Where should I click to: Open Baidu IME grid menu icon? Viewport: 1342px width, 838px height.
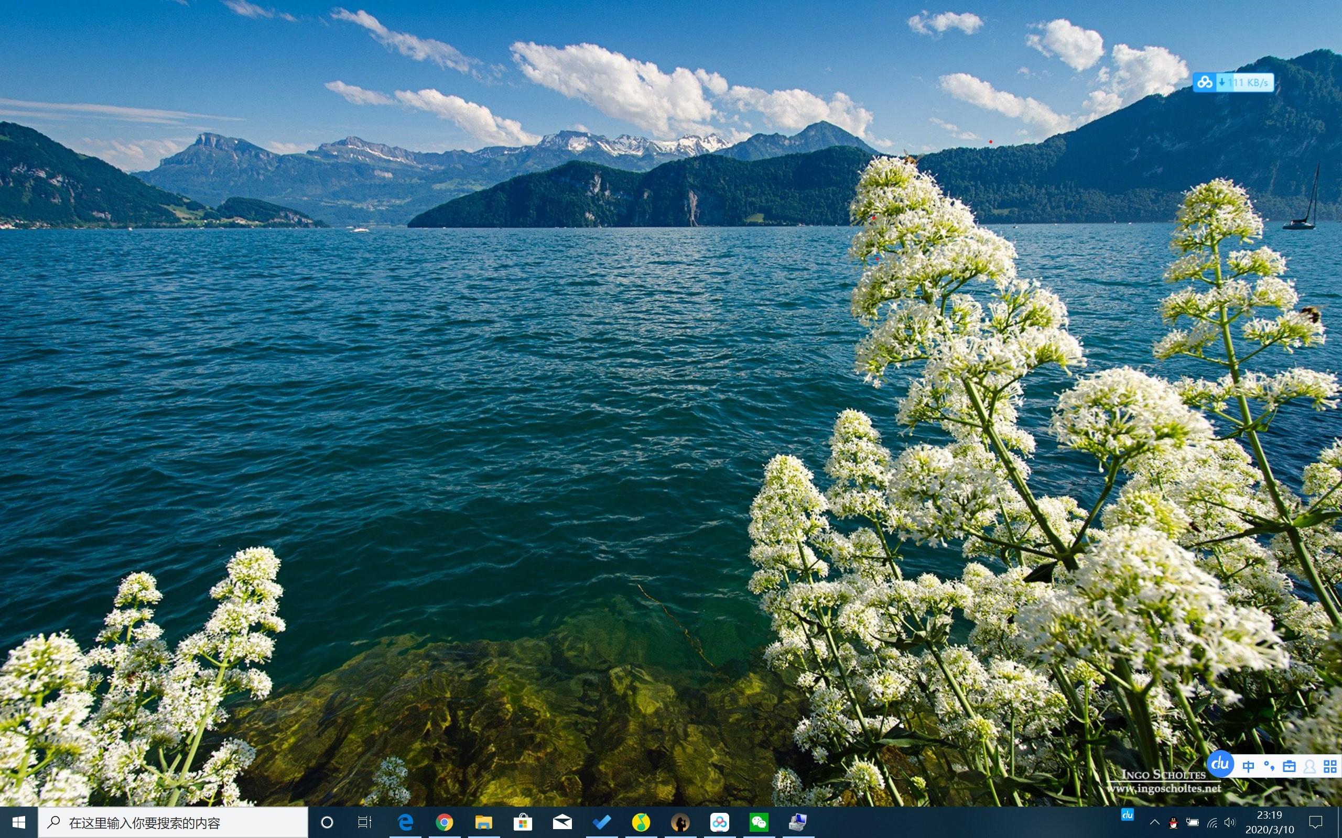[x=1330, y=766]
